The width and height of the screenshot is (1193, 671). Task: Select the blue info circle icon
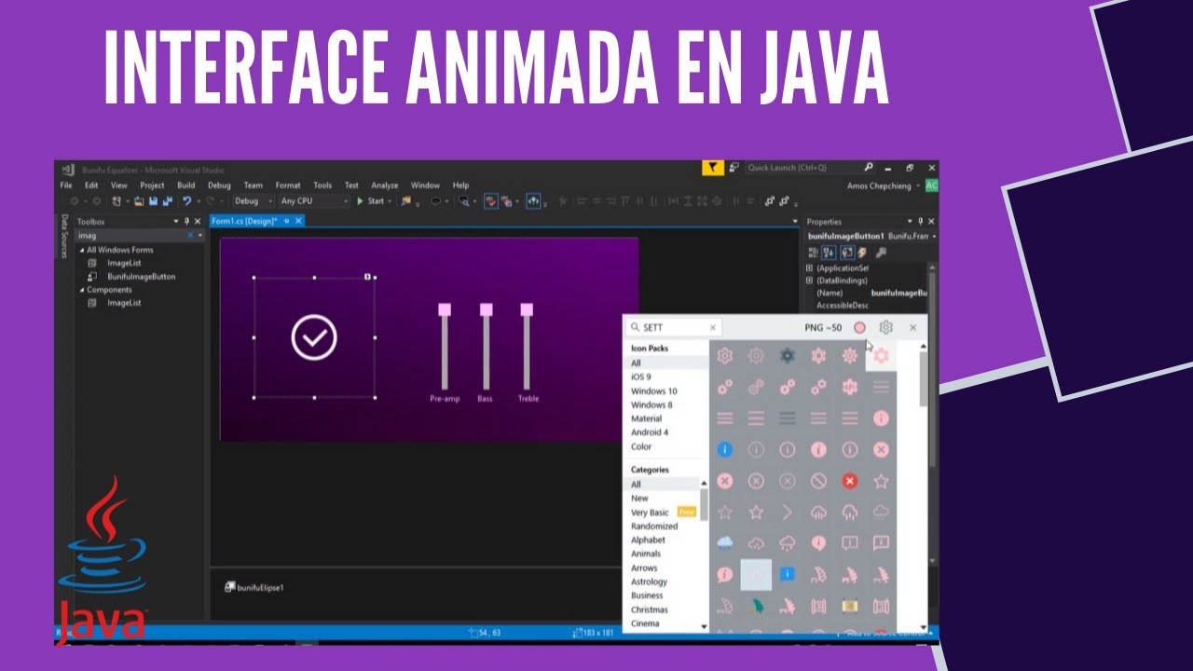[x=724, y=450]
